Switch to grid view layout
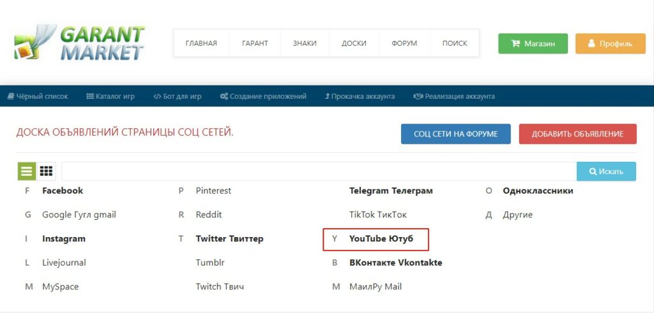 46,171
